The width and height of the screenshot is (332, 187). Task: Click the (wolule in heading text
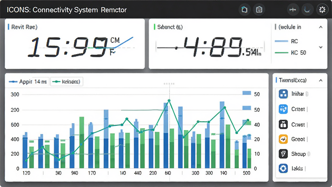(290, 27)
